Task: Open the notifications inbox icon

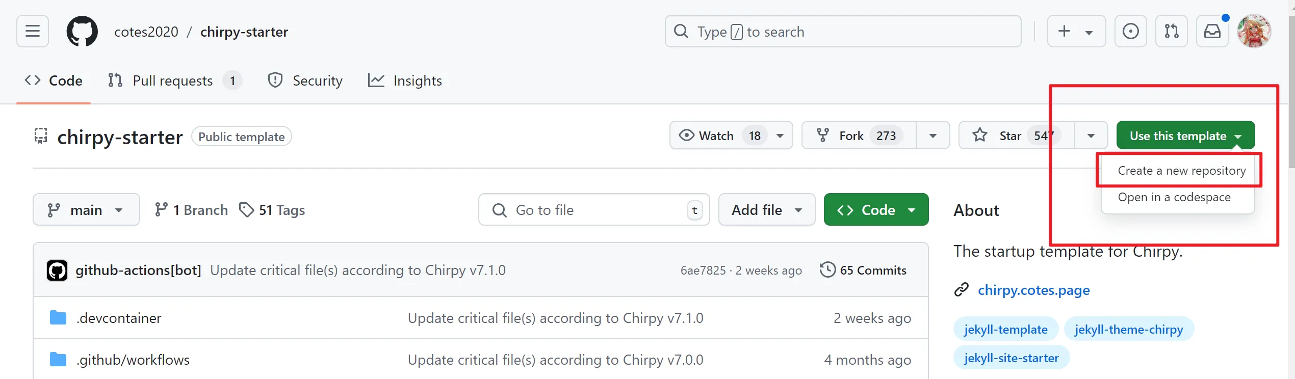Action: tap(1212, 31)
